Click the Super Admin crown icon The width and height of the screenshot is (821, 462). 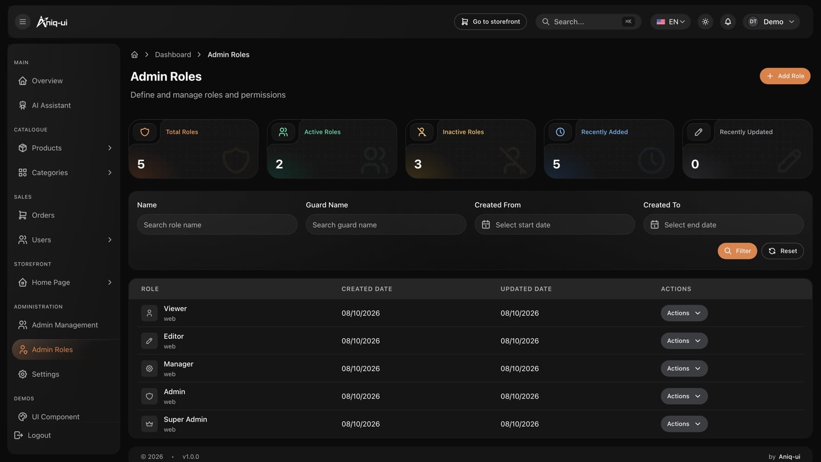click(149, 424)
